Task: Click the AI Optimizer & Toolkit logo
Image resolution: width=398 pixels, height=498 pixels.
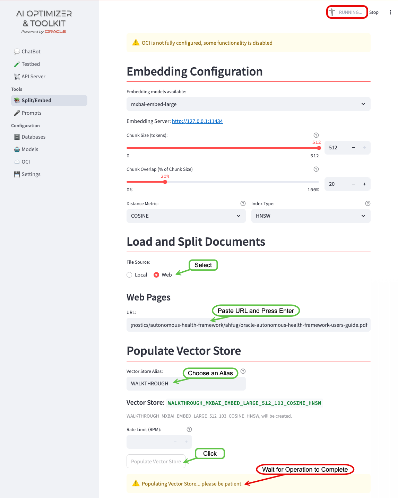Action: click(44, 22)
